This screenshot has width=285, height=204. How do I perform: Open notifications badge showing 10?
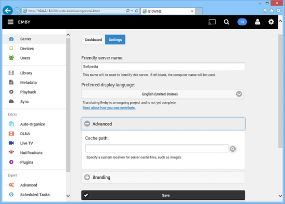(242, 22)
